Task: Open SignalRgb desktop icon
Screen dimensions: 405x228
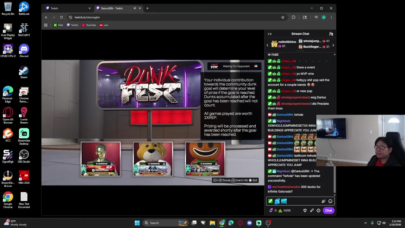Action: pyautogui.click(x=8, y=157)
